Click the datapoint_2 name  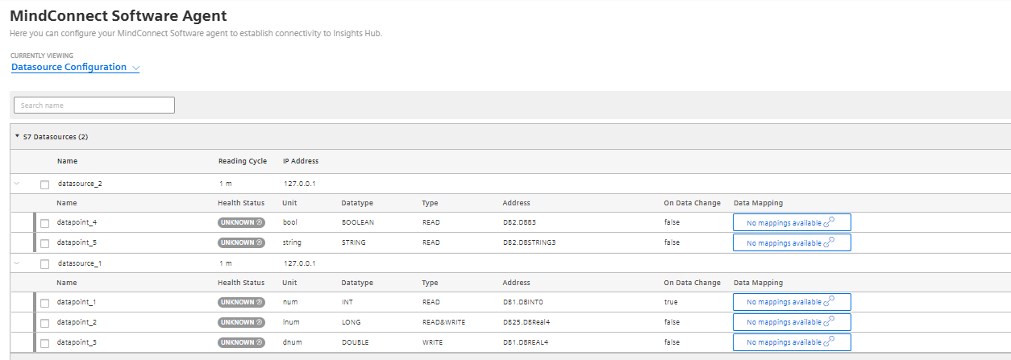pos(77,322)
